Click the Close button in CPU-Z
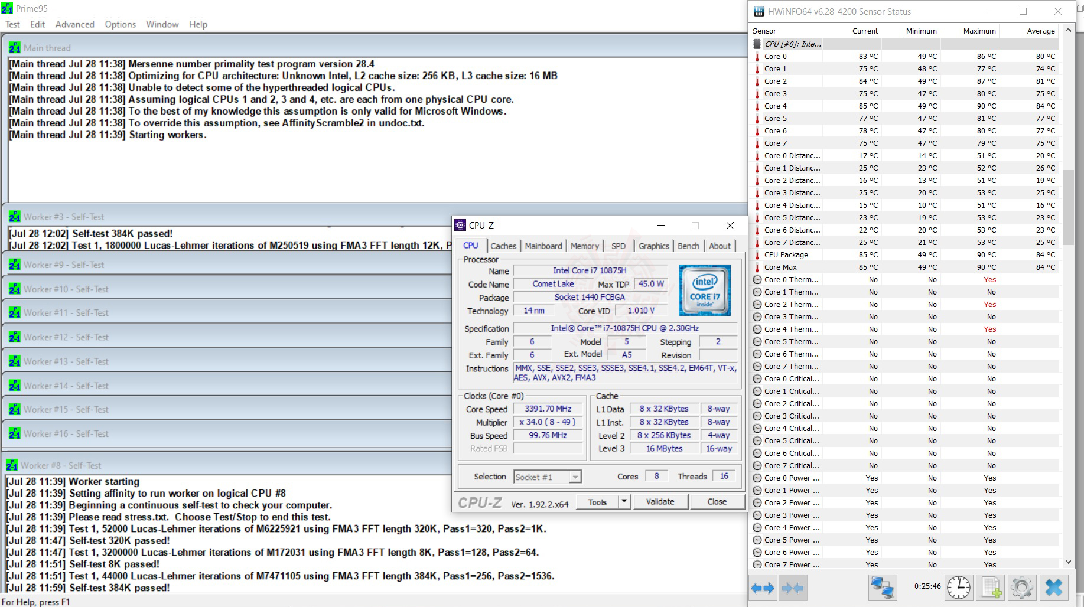The width and height of the screenshot is (1084, 607). point(717,502)
